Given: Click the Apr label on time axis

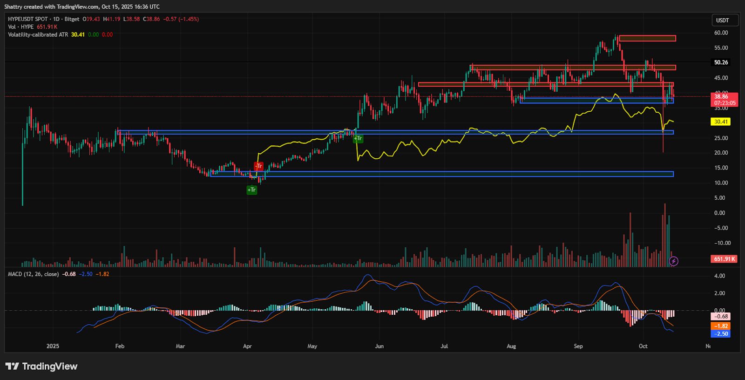Looking at the screenshot, I should pyautogui.click(x=247, y=346).
